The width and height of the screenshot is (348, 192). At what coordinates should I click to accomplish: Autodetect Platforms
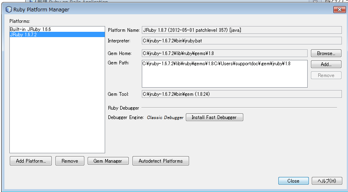click(x=161, y=161)
